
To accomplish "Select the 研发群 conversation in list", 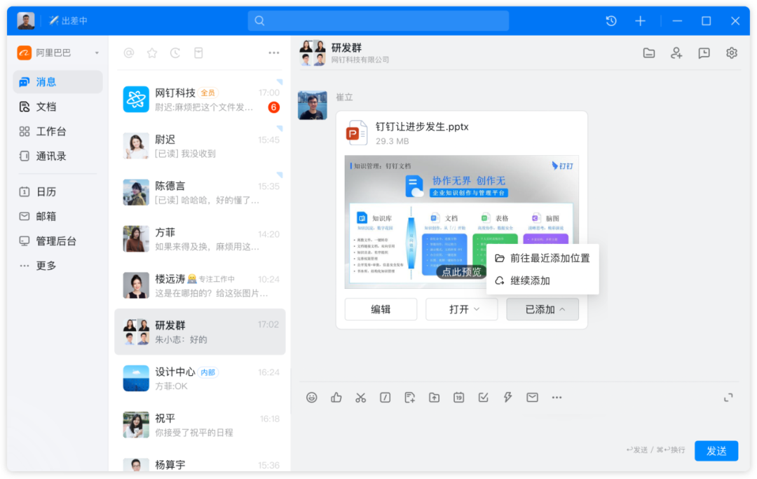I will 200,332.
